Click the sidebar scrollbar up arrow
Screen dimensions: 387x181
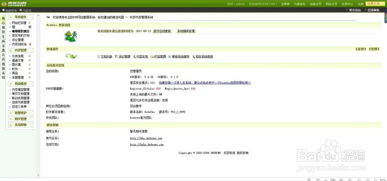coord(38,16)
